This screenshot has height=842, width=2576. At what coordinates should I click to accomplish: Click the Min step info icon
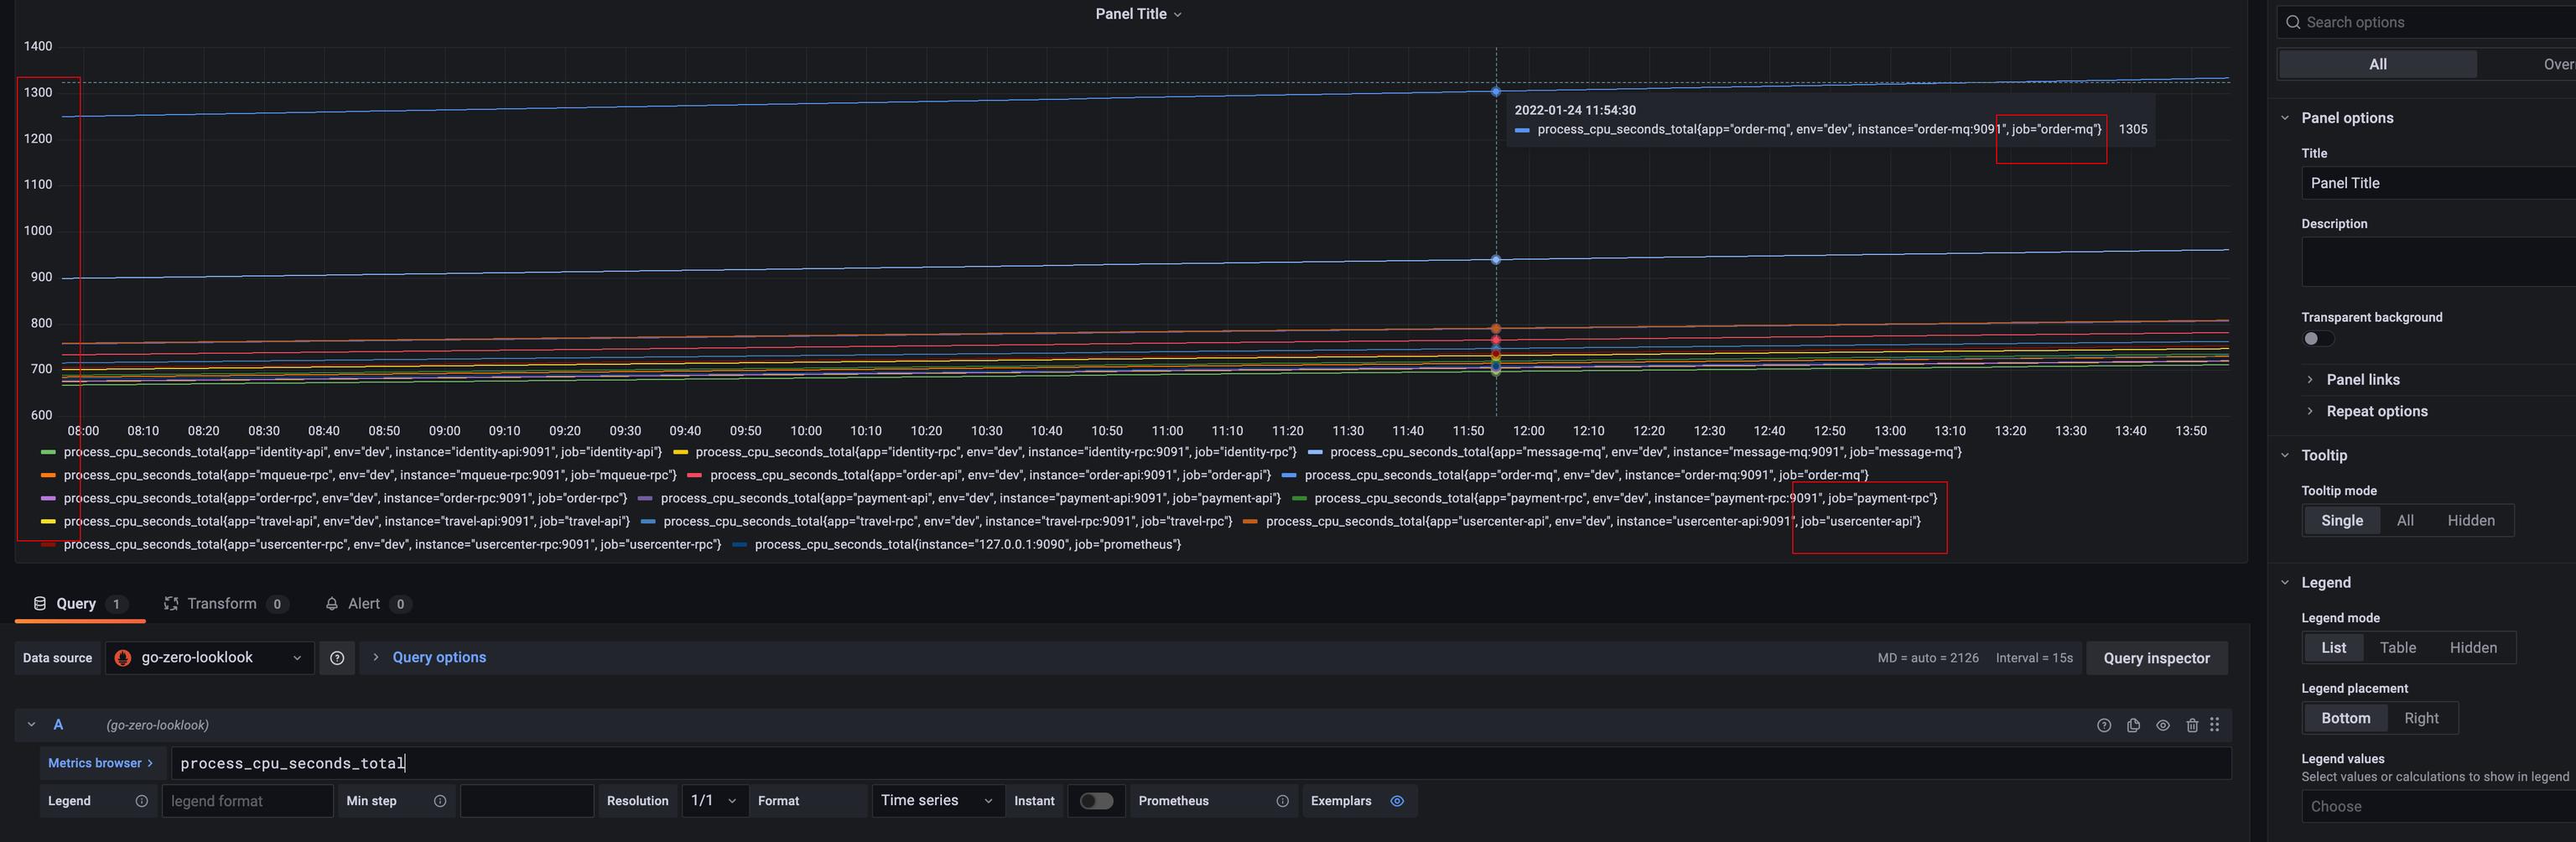[440, 801]
